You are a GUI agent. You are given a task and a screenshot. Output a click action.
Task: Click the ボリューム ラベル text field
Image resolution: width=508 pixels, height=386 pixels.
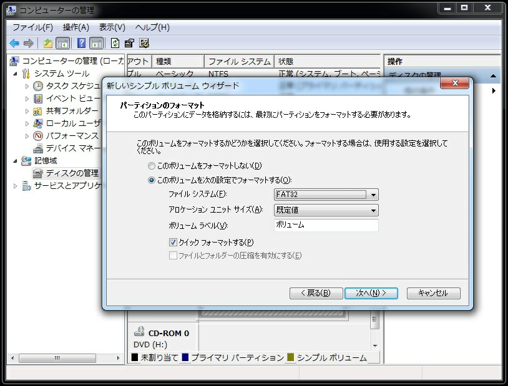click(x=326, y=225)
